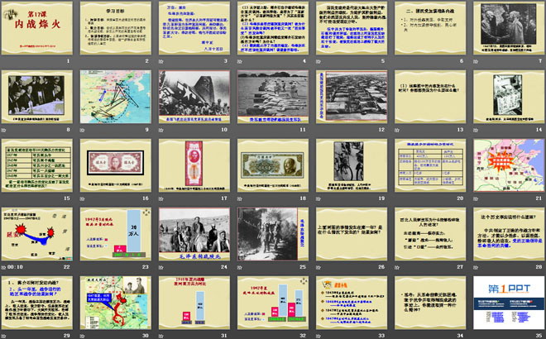This screenshot has width=546, height=339.
Task: Click animation star icon under slide 31
Action: click(160, 336)
